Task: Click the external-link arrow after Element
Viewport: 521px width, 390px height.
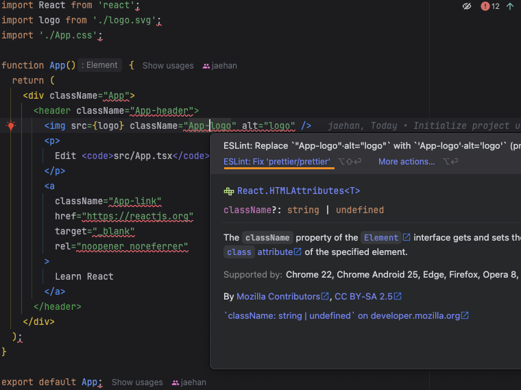Action: click(407, 237)
